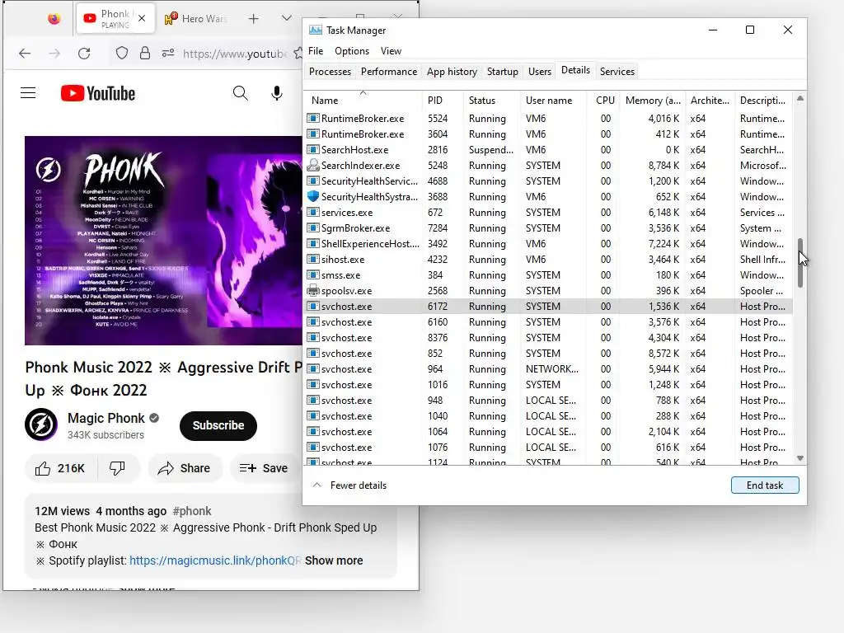The height and width of the screenshot is (633, 844).
Task: Click the YouTube logo
Action: 97,93
